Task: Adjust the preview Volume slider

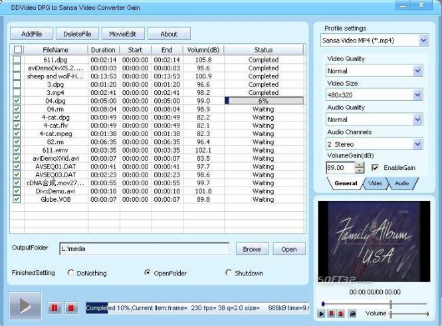Action: point(409,313)
